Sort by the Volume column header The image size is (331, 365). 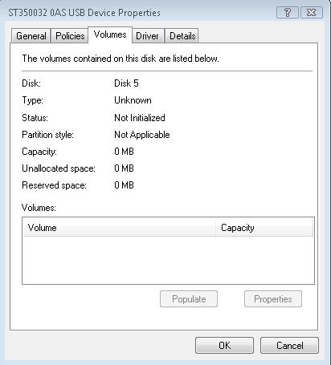(120, 228)
